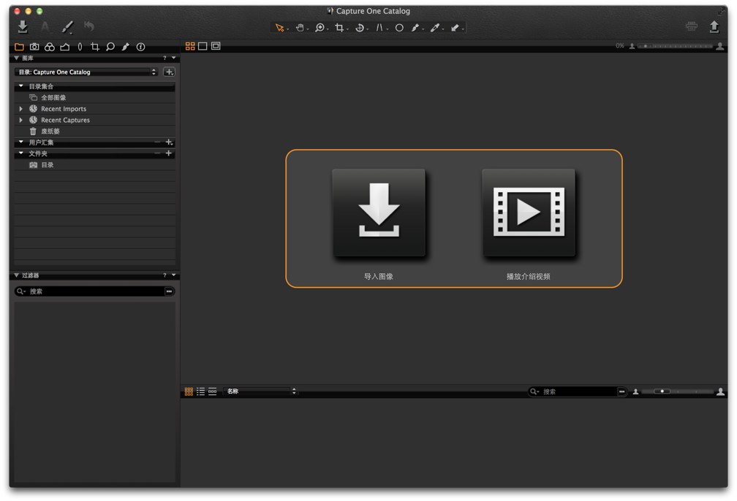Collapse the 用户汇集 section
The width and height of the screenshot is (737, 501).
pos(20,142)
